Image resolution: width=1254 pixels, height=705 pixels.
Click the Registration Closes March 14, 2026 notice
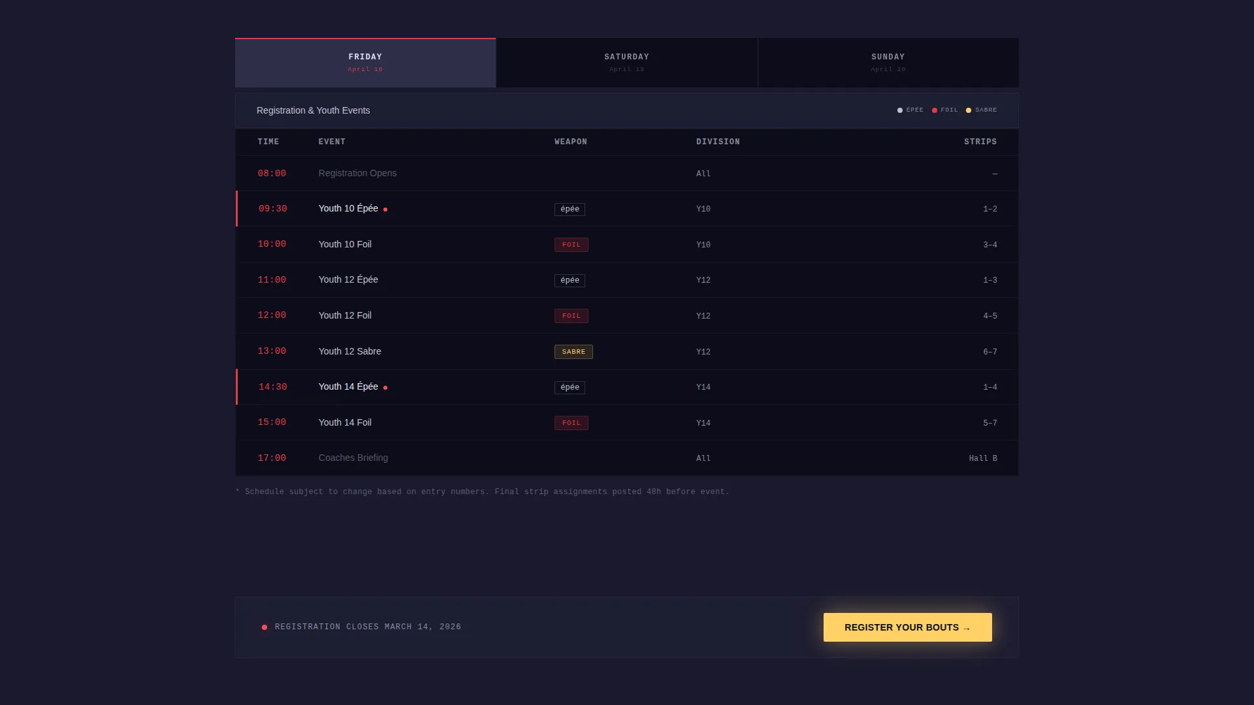368,627
